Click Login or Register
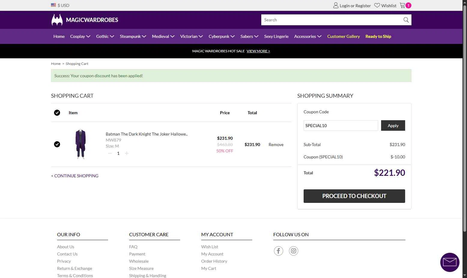The width and height of the screenshot is (467, 278). click(355, 6)
